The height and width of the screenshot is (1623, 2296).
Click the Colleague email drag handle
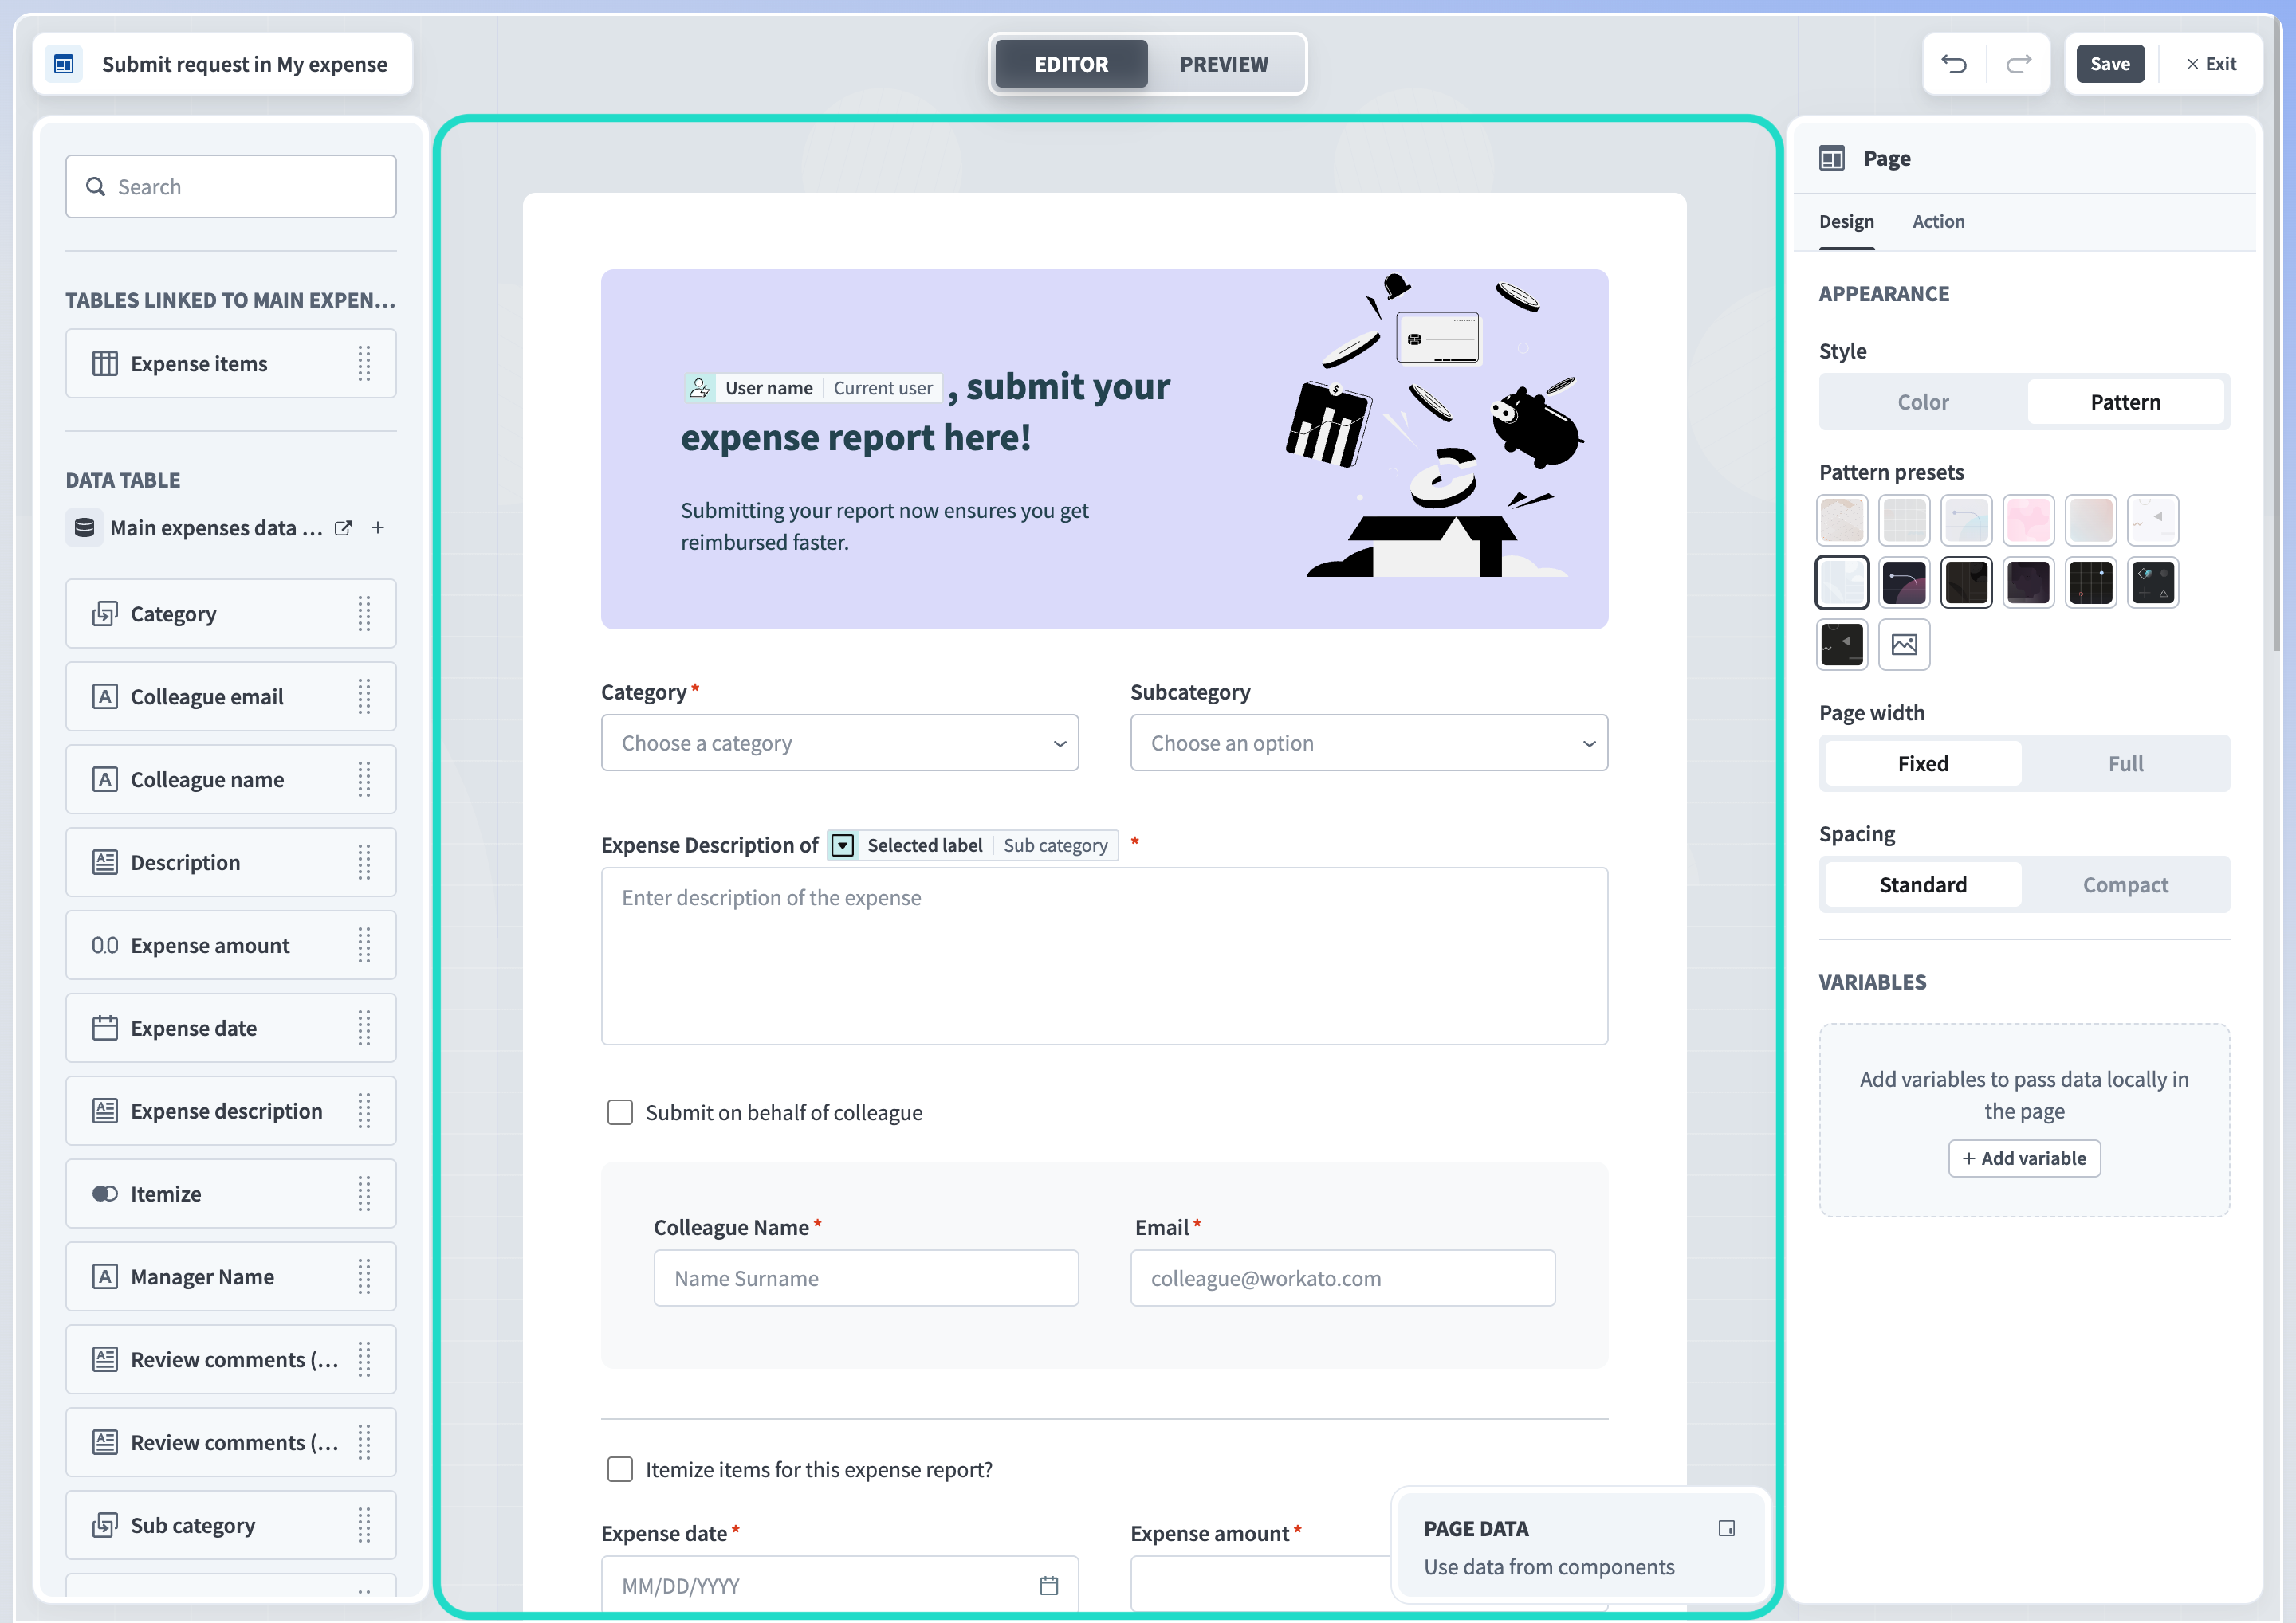(x=364, y=696)
